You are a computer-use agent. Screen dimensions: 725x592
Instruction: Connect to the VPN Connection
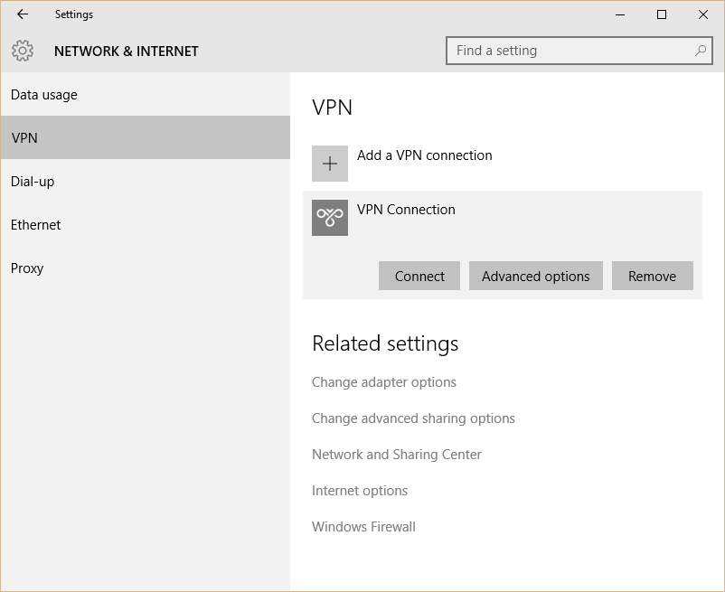coord(419,276)
